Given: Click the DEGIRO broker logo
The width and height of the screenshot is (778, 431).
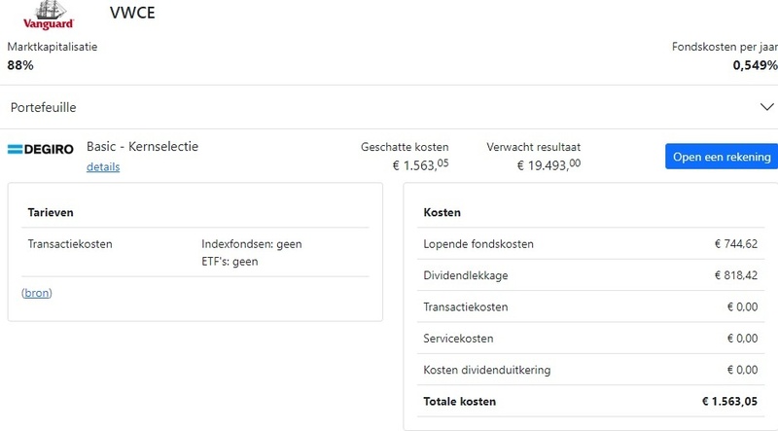Looking at the screenshot, I should 41,149.
